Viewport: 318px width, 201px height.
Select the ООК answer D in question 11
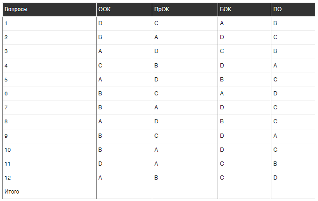100,164
